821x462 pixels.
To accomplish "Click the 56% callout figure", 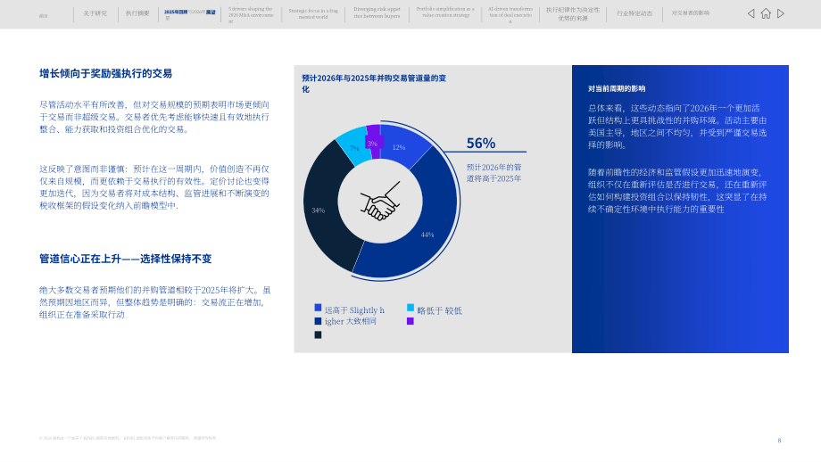I will 481,143.
